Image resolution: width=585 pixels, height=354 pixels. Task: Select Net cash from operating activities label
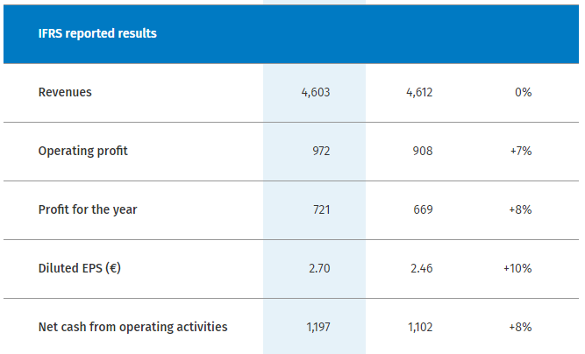click(x=132, y=327)
